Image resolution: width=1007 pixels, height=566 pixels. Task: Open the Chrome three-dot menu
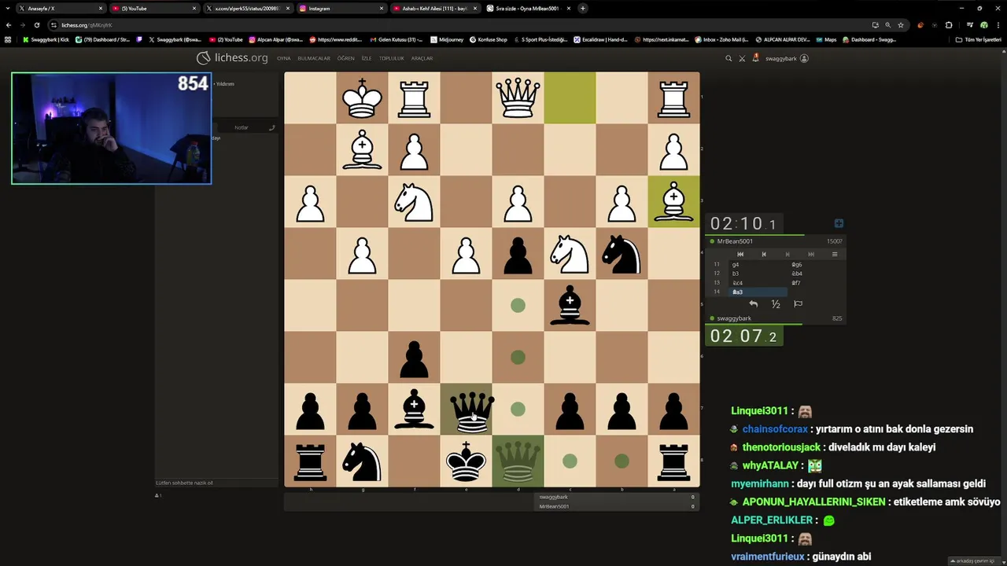pos(998,24)
